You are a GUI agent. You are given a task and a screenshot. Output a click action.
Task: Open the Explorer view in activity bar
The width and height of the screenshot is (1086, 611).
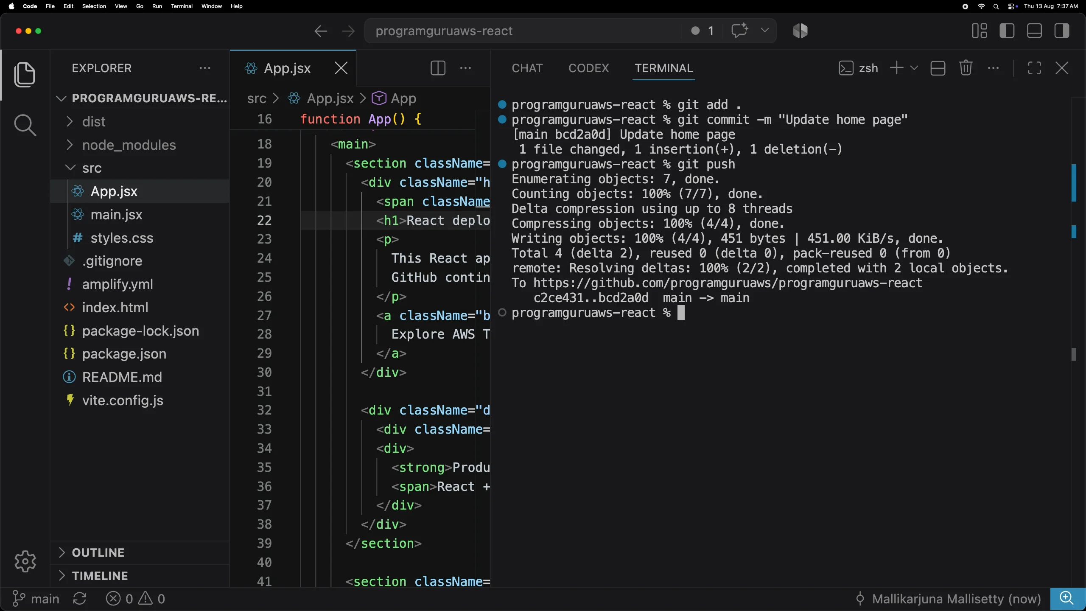click(x=25, y=75)
